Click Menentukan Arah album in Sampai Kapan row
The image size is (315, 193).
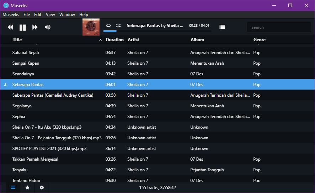coord(207,63)
